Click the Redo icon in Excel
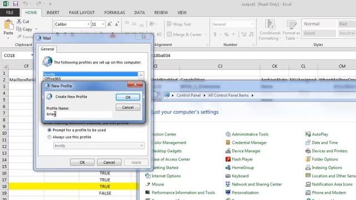This screenshot has width=356, height=200. (38, 4)
